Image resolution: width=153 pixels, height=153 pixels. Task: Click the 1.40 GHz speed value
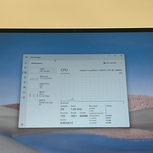point(76,109)
